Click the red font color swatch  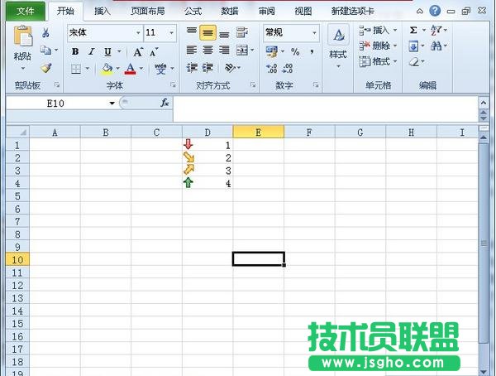[x=130, y=69]
